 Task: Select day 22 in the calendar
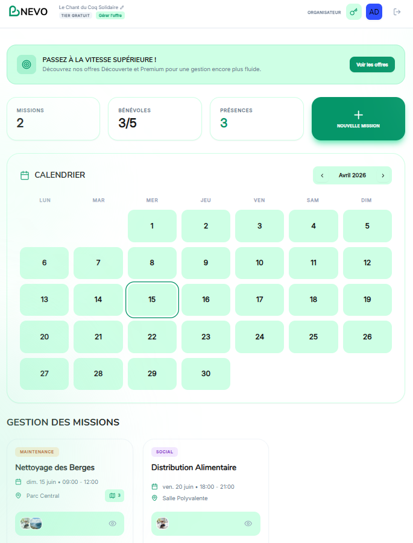[x=152, y=337]
